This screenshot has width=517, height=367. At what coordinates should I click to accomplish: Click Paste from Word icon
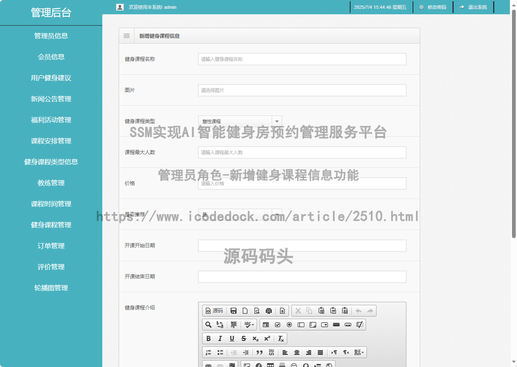[x=345, y=311]
